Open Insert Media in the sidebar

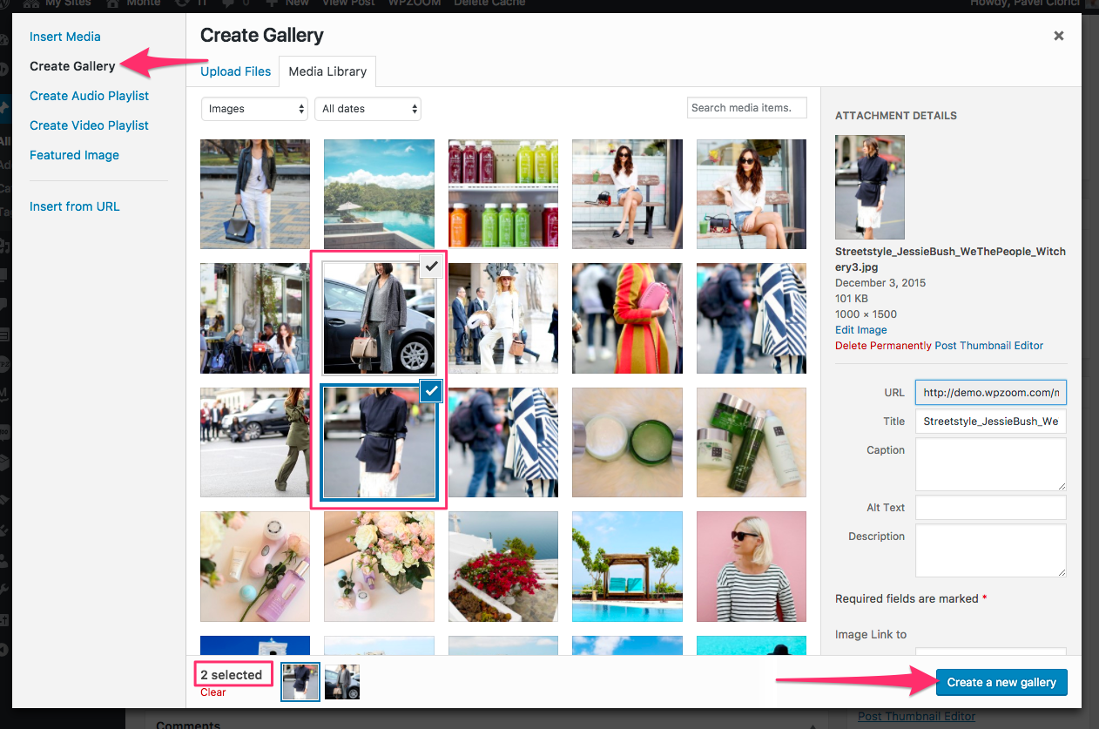pos(65,37)
